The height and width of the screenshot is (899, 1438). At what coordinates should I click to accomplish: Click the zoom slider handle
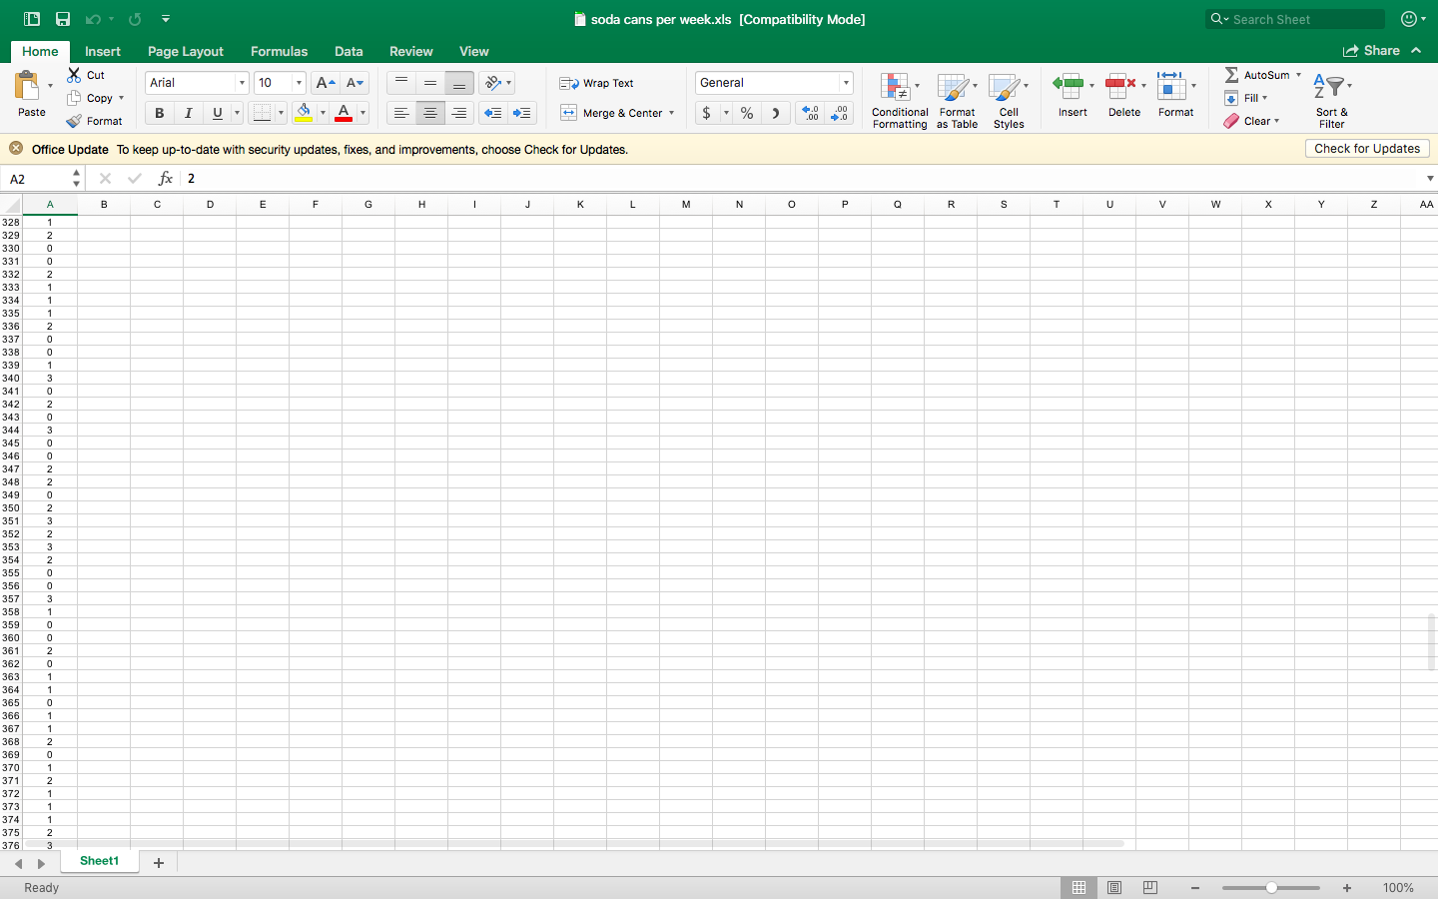pos(1271,887)
